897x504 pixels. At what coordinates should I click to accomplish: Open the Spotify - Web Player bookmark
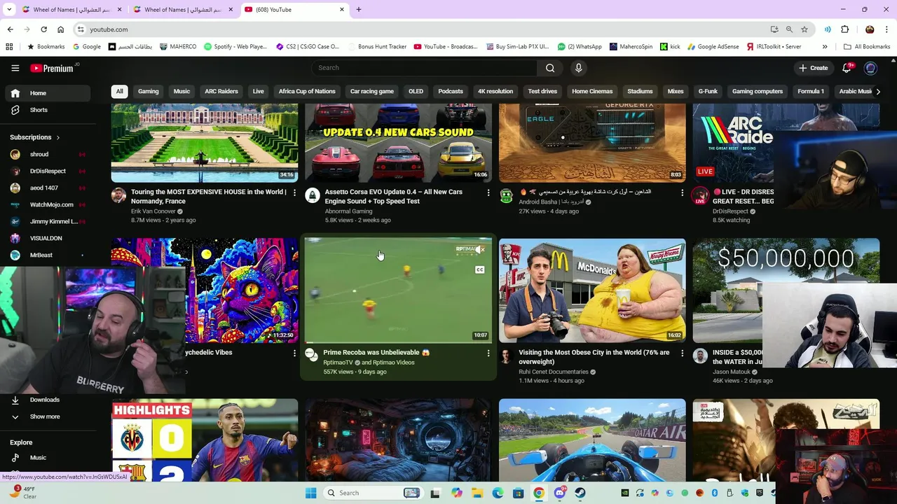click(235, 47)
